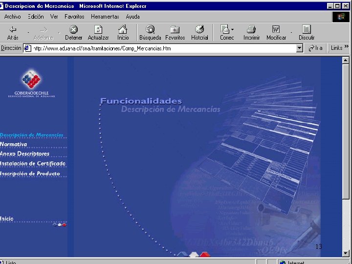The width and height of the screenshot is (352, 264).
Task: Click the scrollbar up arrow
Action: pyautogui.click(x=346, y=60)
